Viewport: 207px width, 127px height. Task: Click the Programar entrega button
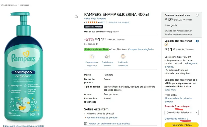(x=181, y=125)
